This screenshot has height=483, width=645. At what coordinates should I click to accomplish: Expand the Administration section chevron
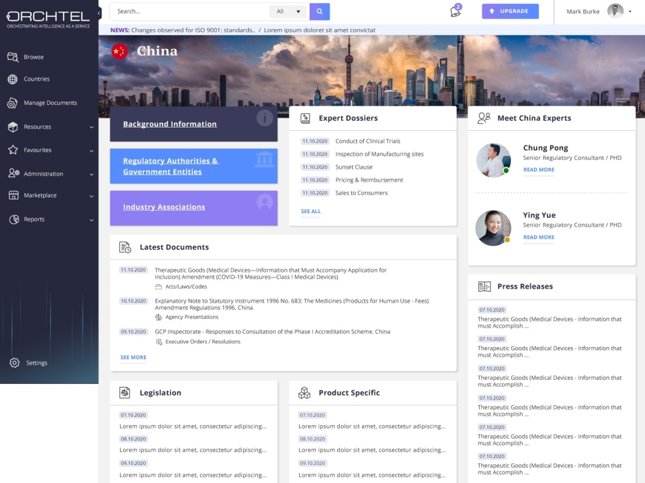tap(92, 173)
